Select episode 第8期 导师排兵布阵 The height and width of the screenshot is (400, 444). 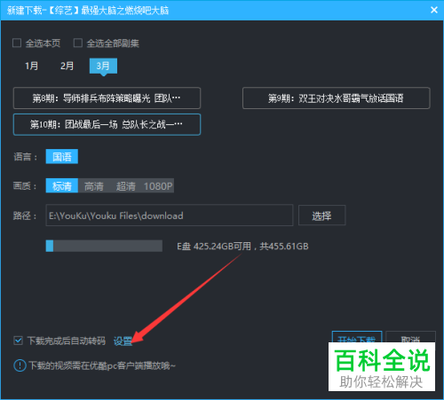(107, 98)
